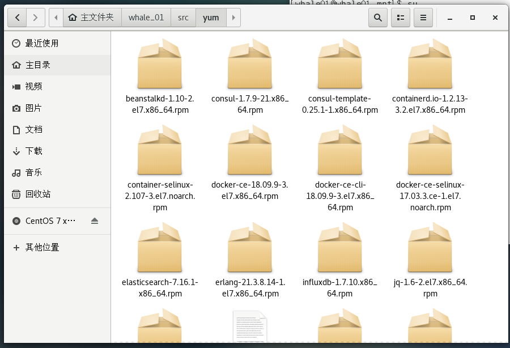Select the consul-1.7.9-21 package icon
This screenshot has height=348, width=510.
point(250,63)
